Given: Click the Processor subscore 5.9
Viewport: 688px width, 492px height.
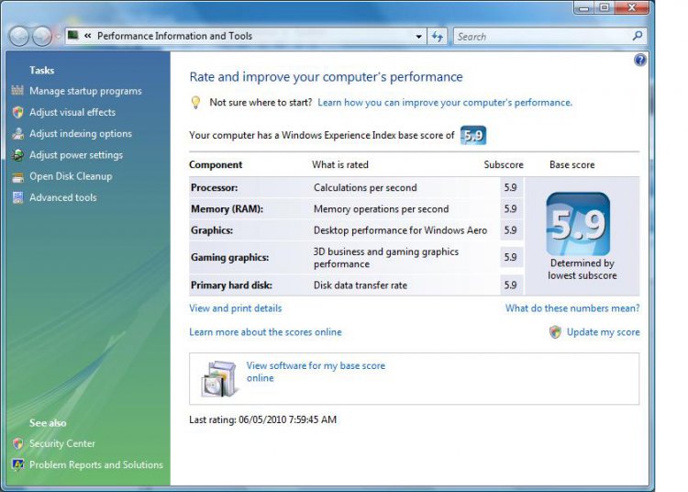Looking at the screenshot, I should 510,188.
